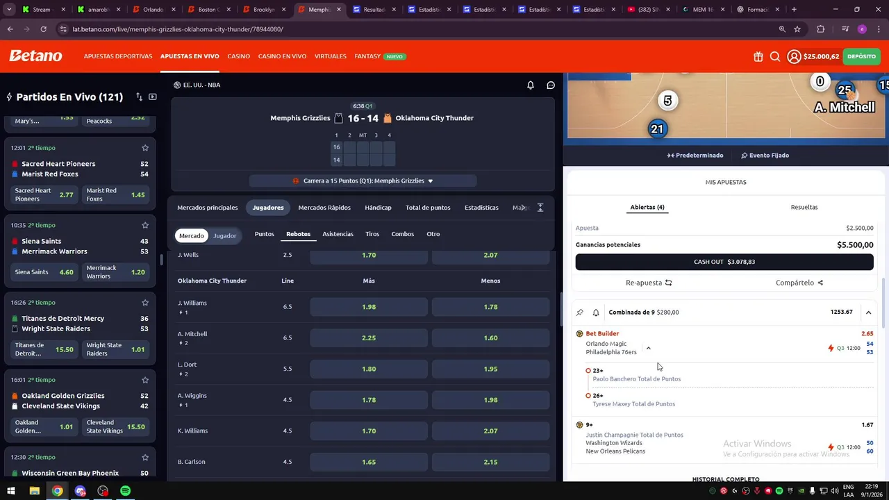Select Merrimack Warriors odds 1.20
The width and height of the screenshot is (889, 500).
coord(116,272)
